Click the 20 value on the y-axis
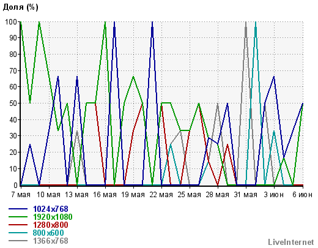The height and width of the screenshot is (248, 318). click(x=13, y=152)
